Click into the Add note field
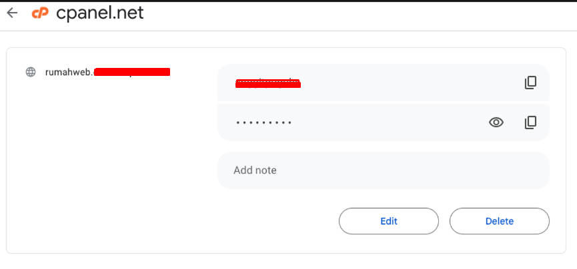577x269 pixels. (383, 170)
